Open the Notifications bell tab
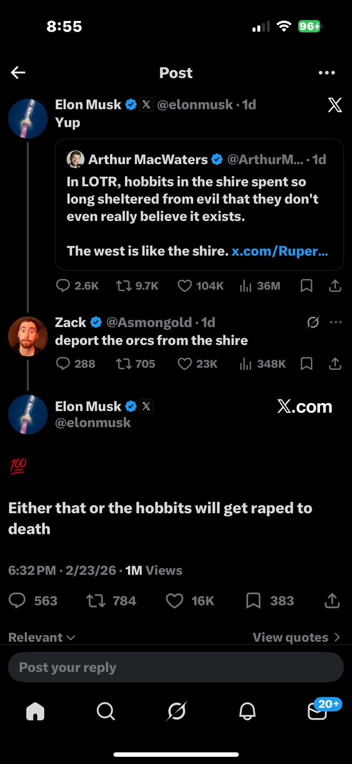Image resolution: width=352 pixels, height=764 pixels. coord(247,711)
